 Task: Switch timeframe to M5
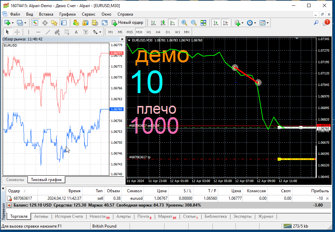coord(120,32)
